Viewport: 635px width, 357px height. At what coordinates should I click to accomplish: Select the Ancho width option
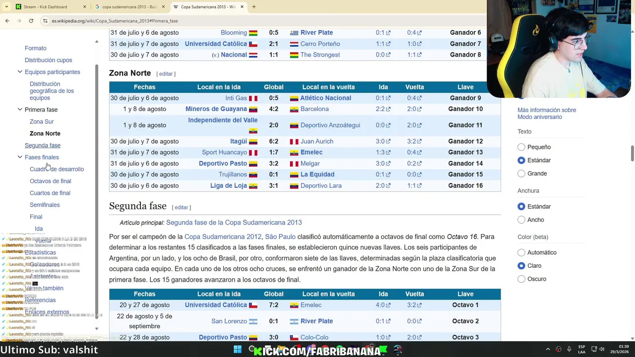[521, 220]
